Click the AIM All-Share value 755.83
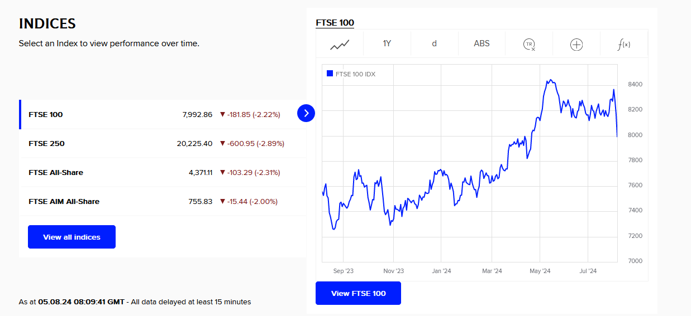The image size is (691, 316). click(201, 201)
